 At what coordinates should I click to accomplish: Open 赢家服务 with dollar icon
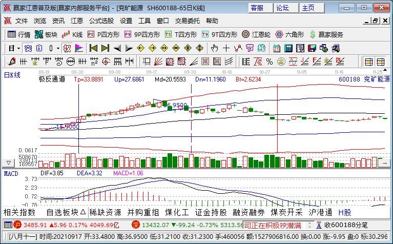click(326, 35)
